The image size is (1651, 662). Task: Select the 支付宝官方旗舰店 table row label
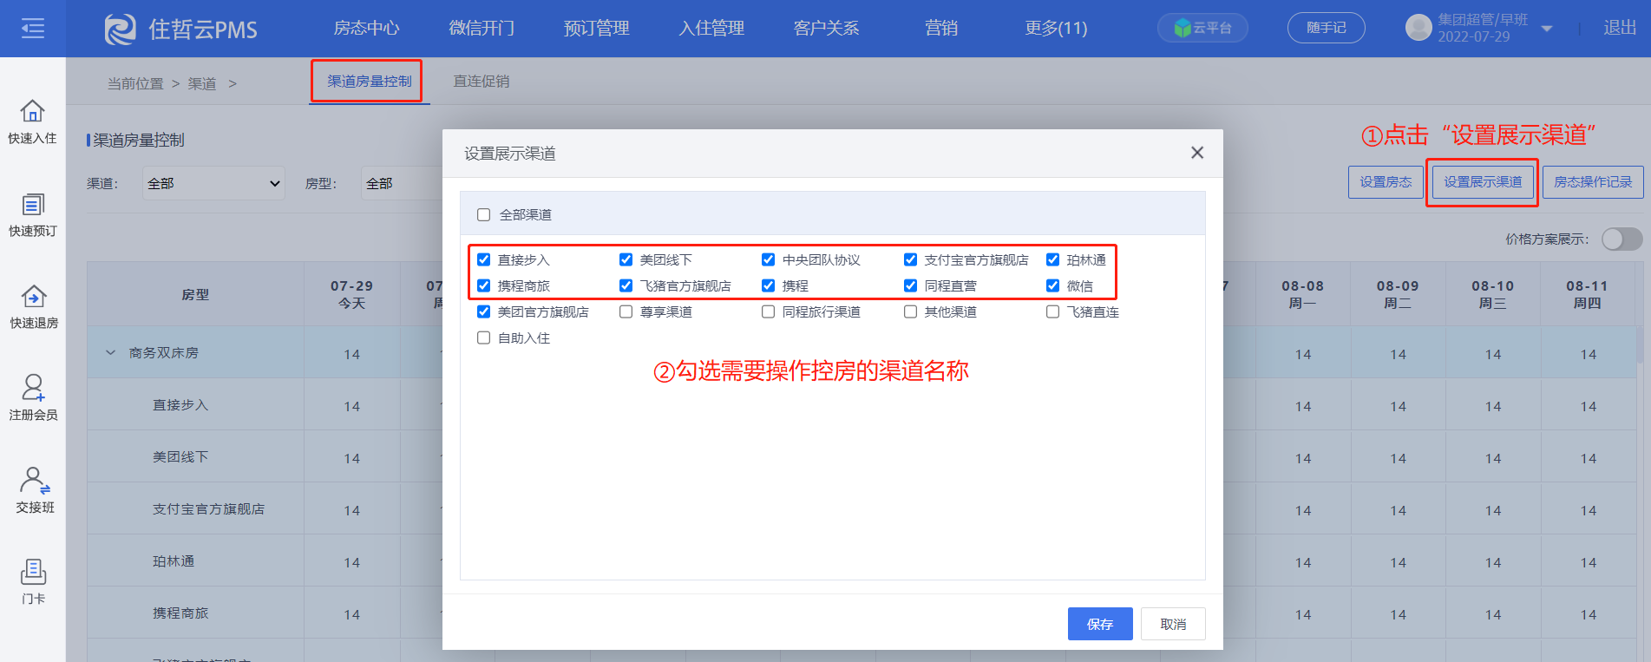click(208, 509)
